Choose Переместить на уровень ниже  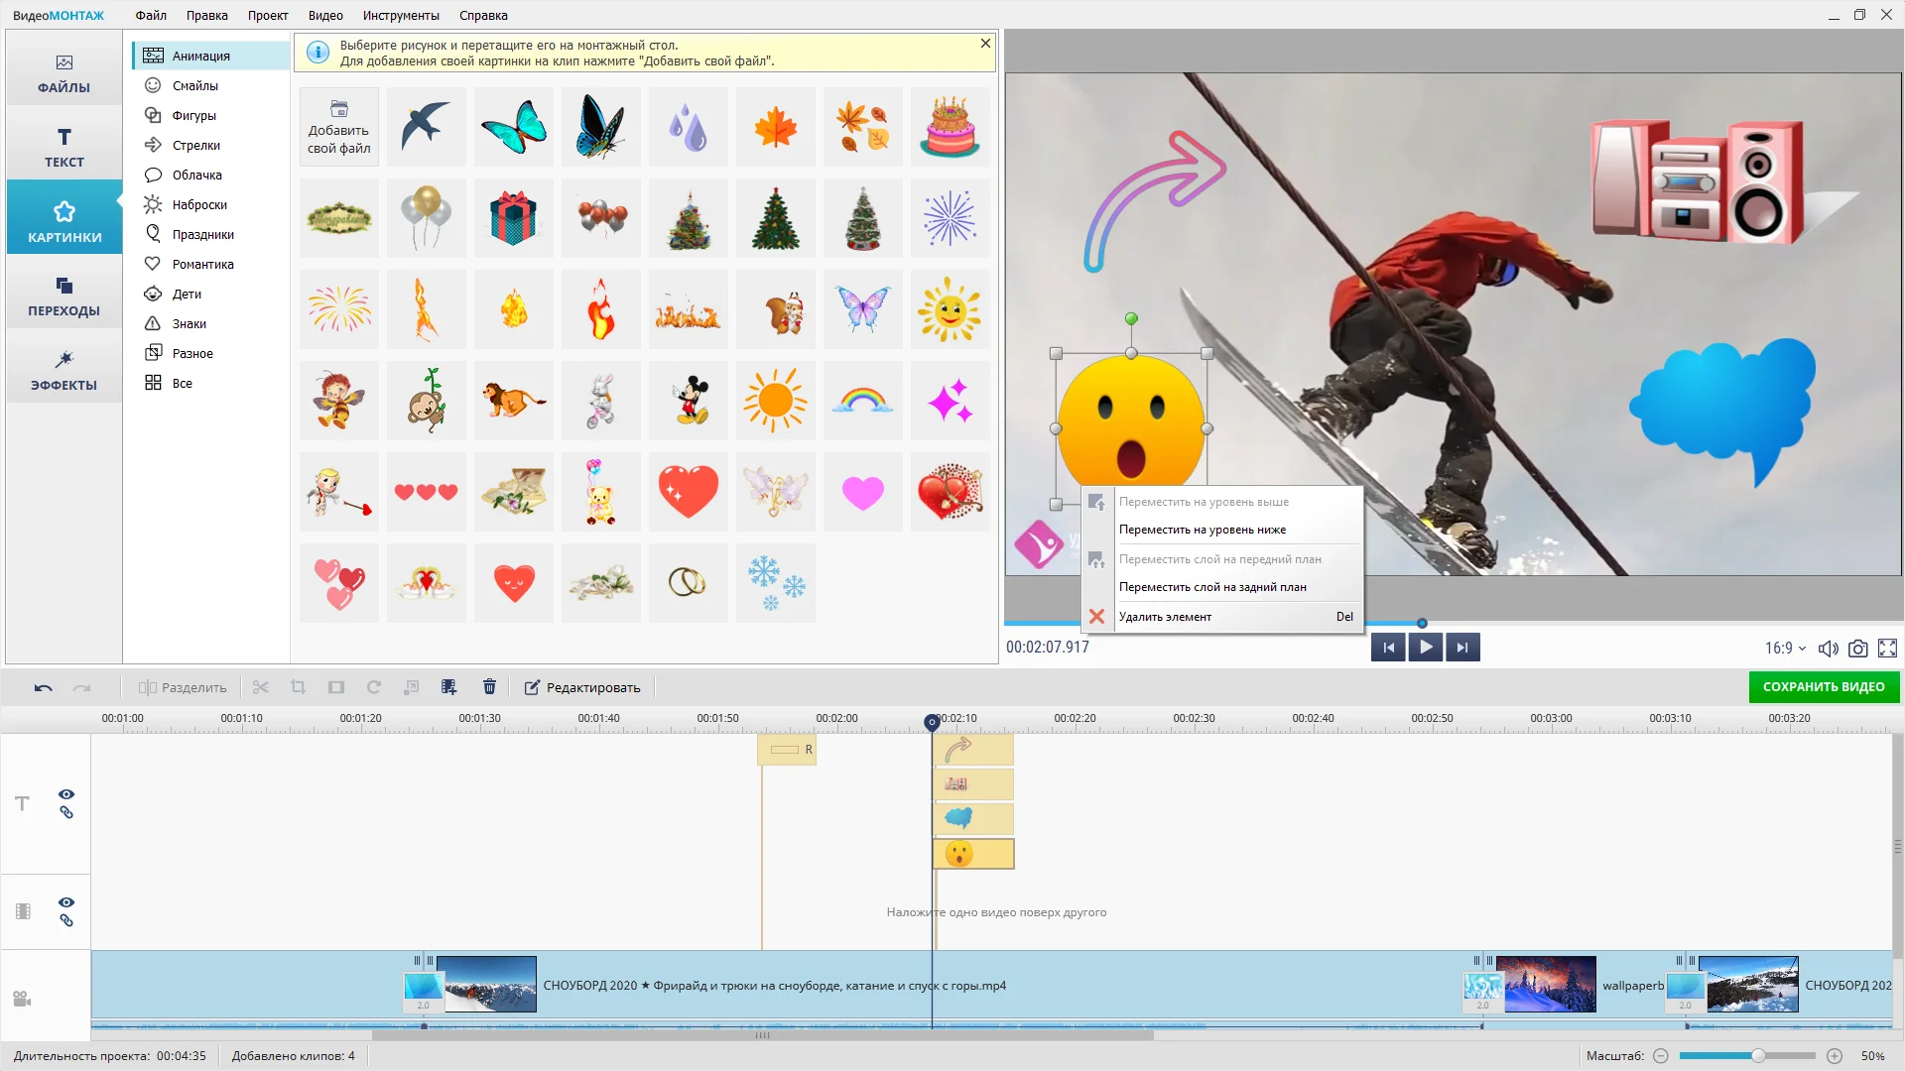pos(1222,530)
